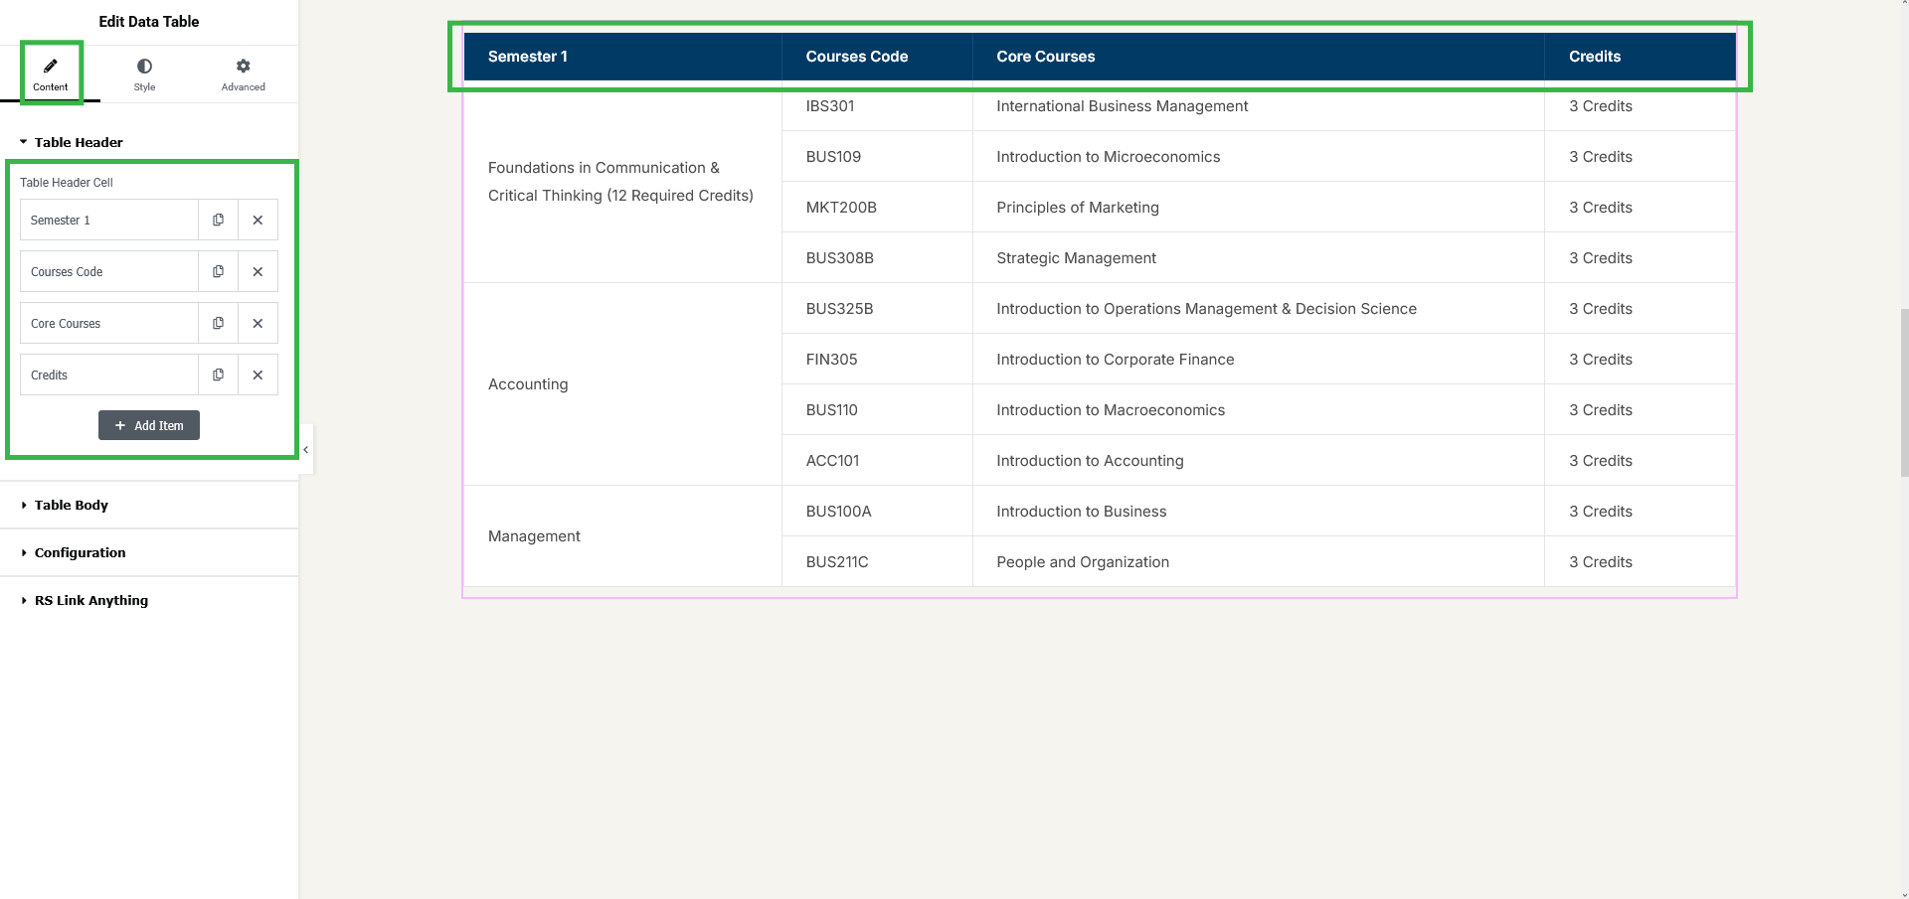Expand the Table Body section

[71, 505]
